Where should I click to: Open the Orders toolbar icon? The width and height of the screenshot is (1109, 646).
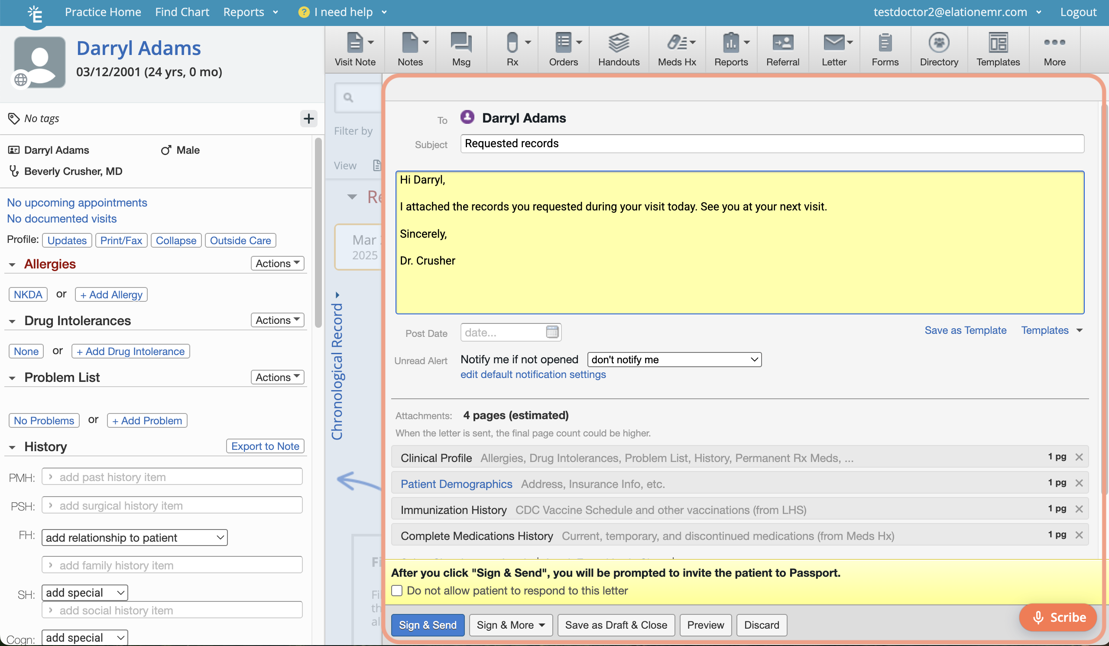563,49
